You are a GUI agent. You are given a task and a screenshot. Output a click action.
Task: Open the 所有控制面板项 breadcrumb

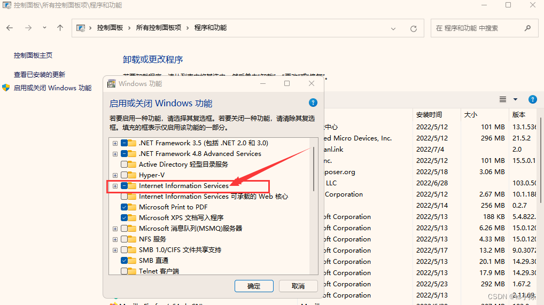click(x=159, y=28)
